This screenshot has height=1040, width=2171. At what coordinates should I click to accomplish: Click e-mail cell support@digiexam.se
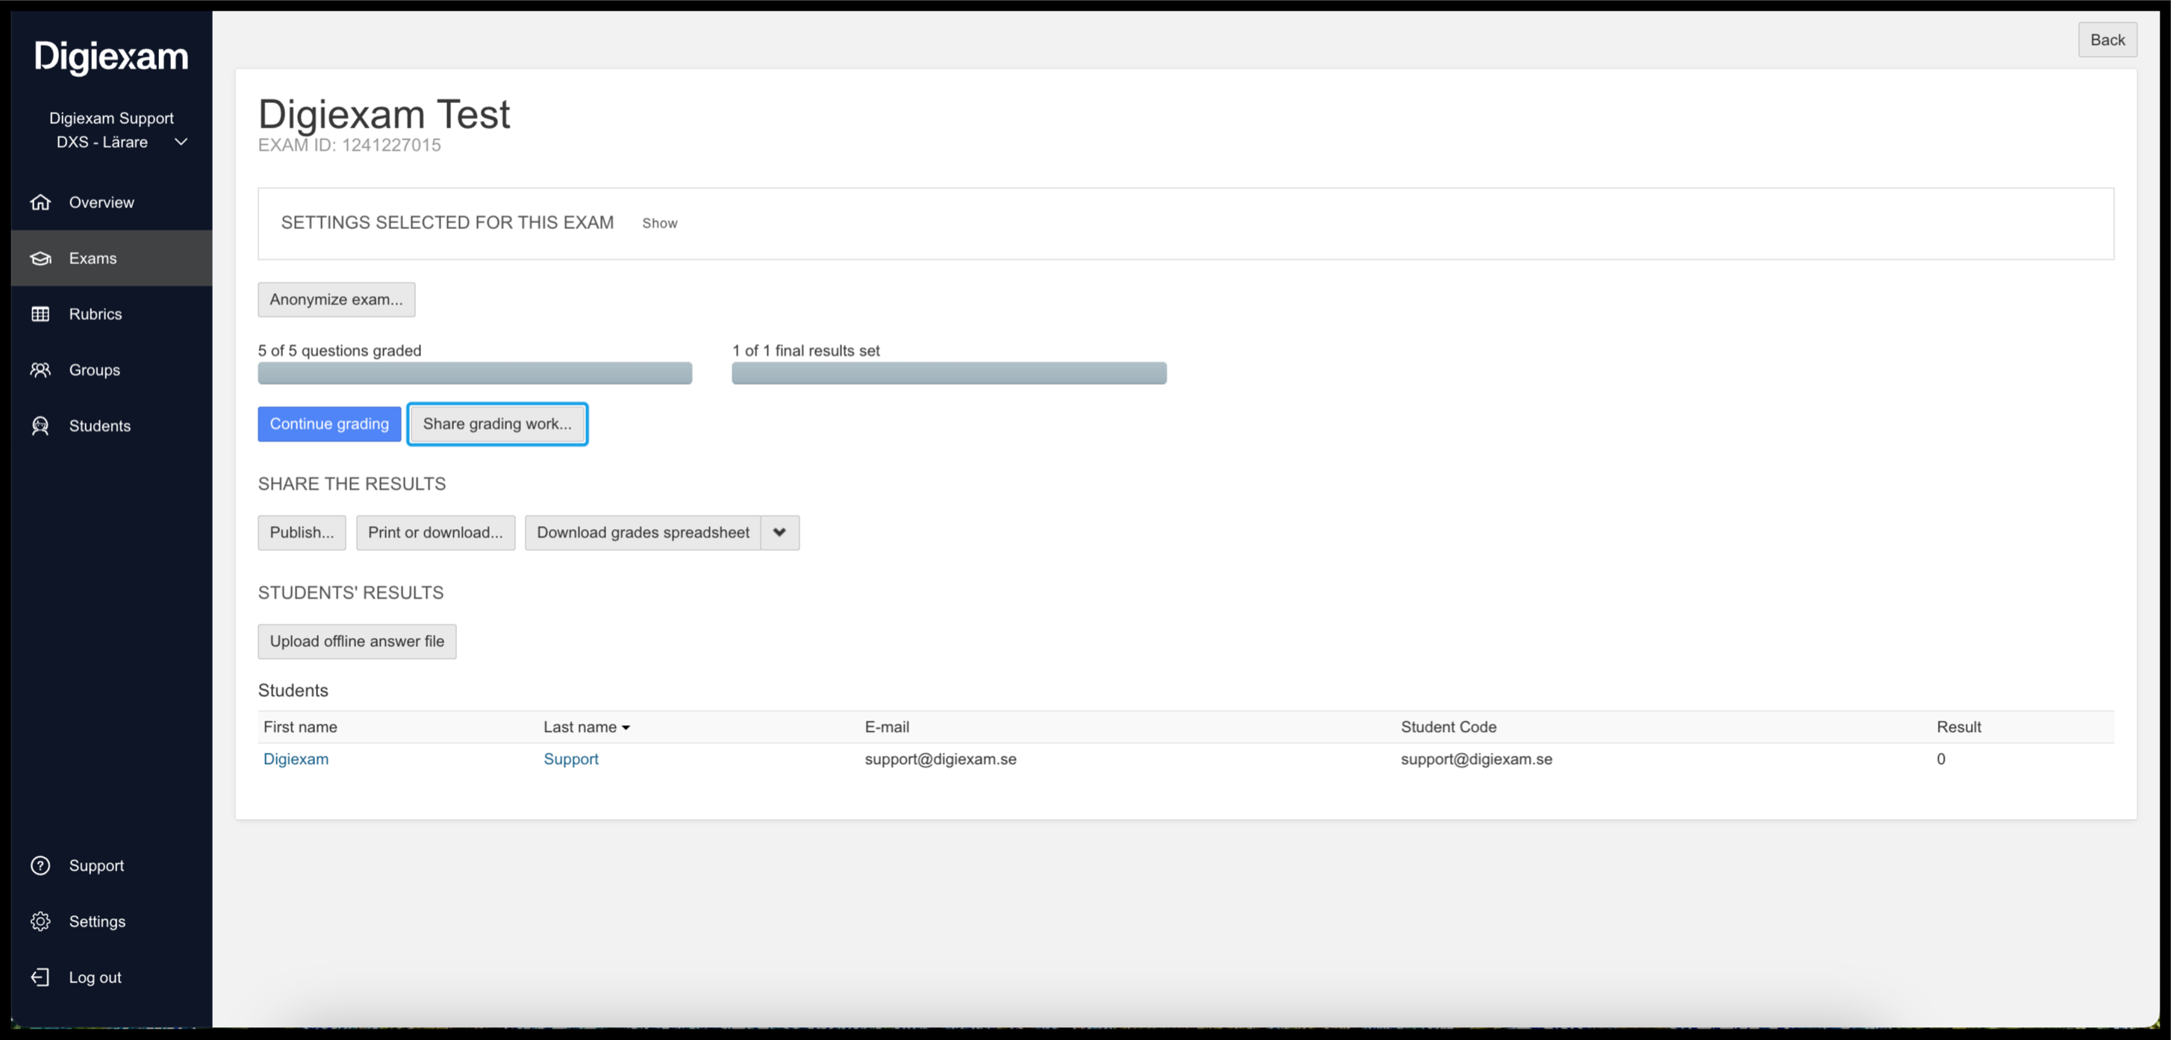[941, 759]
